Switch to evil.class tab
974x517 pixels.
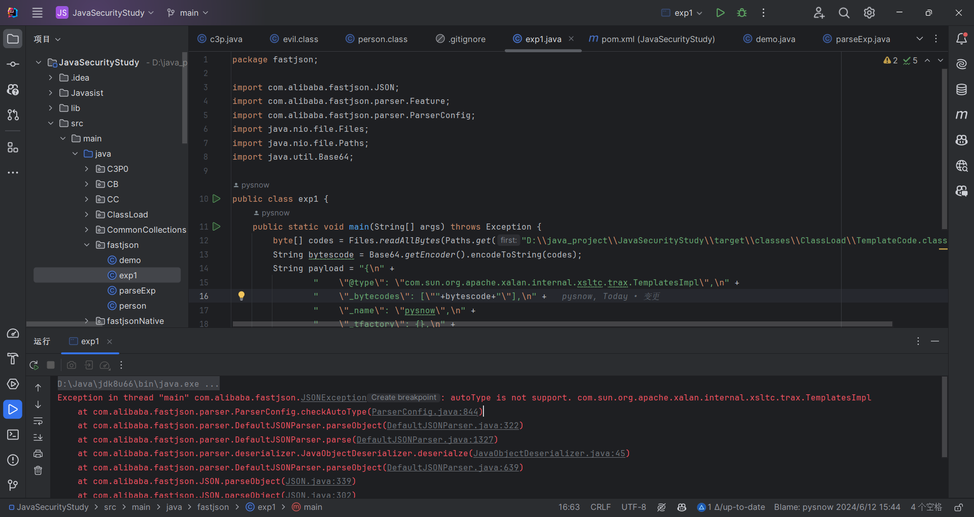294,39
